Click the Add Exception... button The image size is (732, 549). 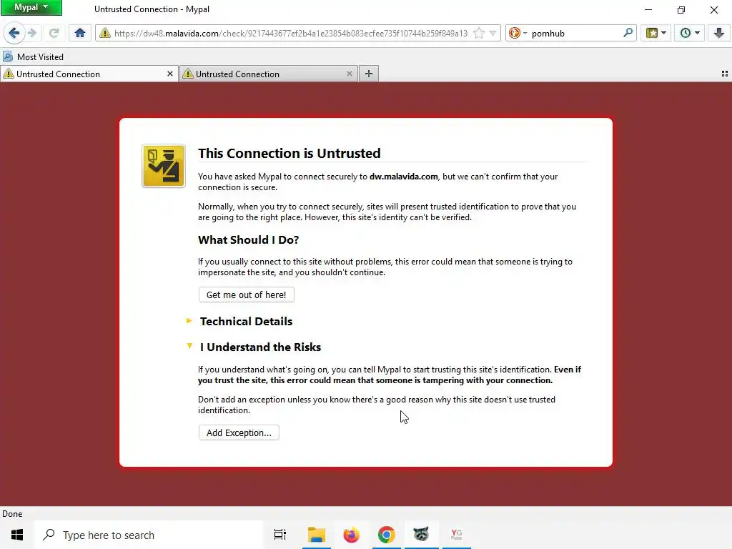coord(239,432)
